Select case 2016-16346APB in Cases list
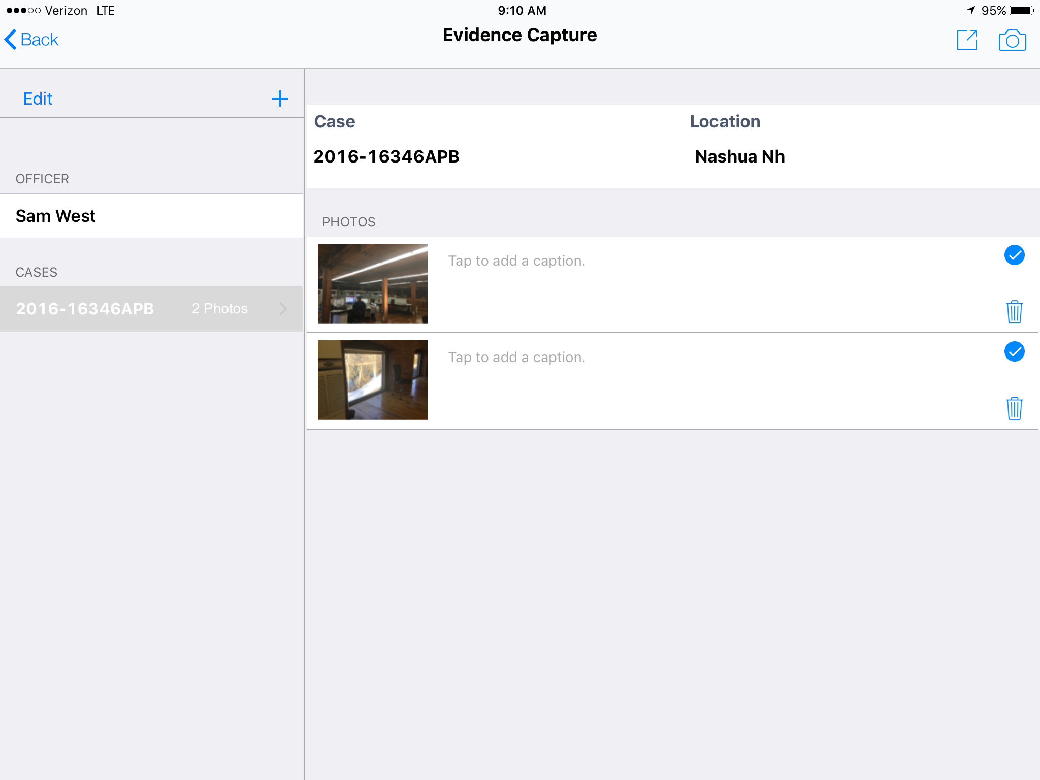This screenshot has height=780, width=1040. pyautogui.click(x=151, y=309)
